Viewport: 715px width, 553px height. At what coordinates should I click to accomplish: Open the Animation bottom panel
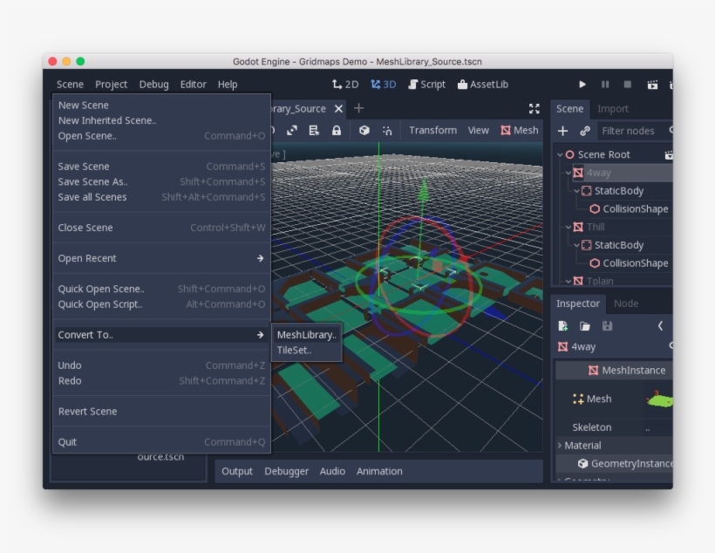[379, 471]
